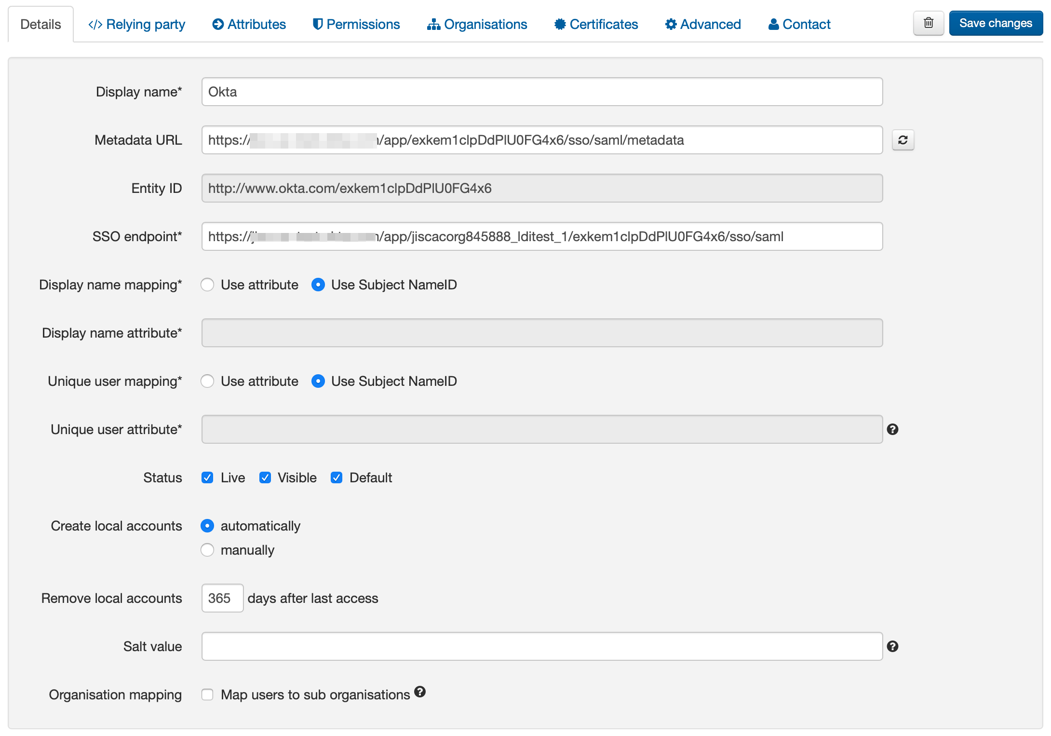
Task: Choose manually for Create local accounts
Action: 207,550
